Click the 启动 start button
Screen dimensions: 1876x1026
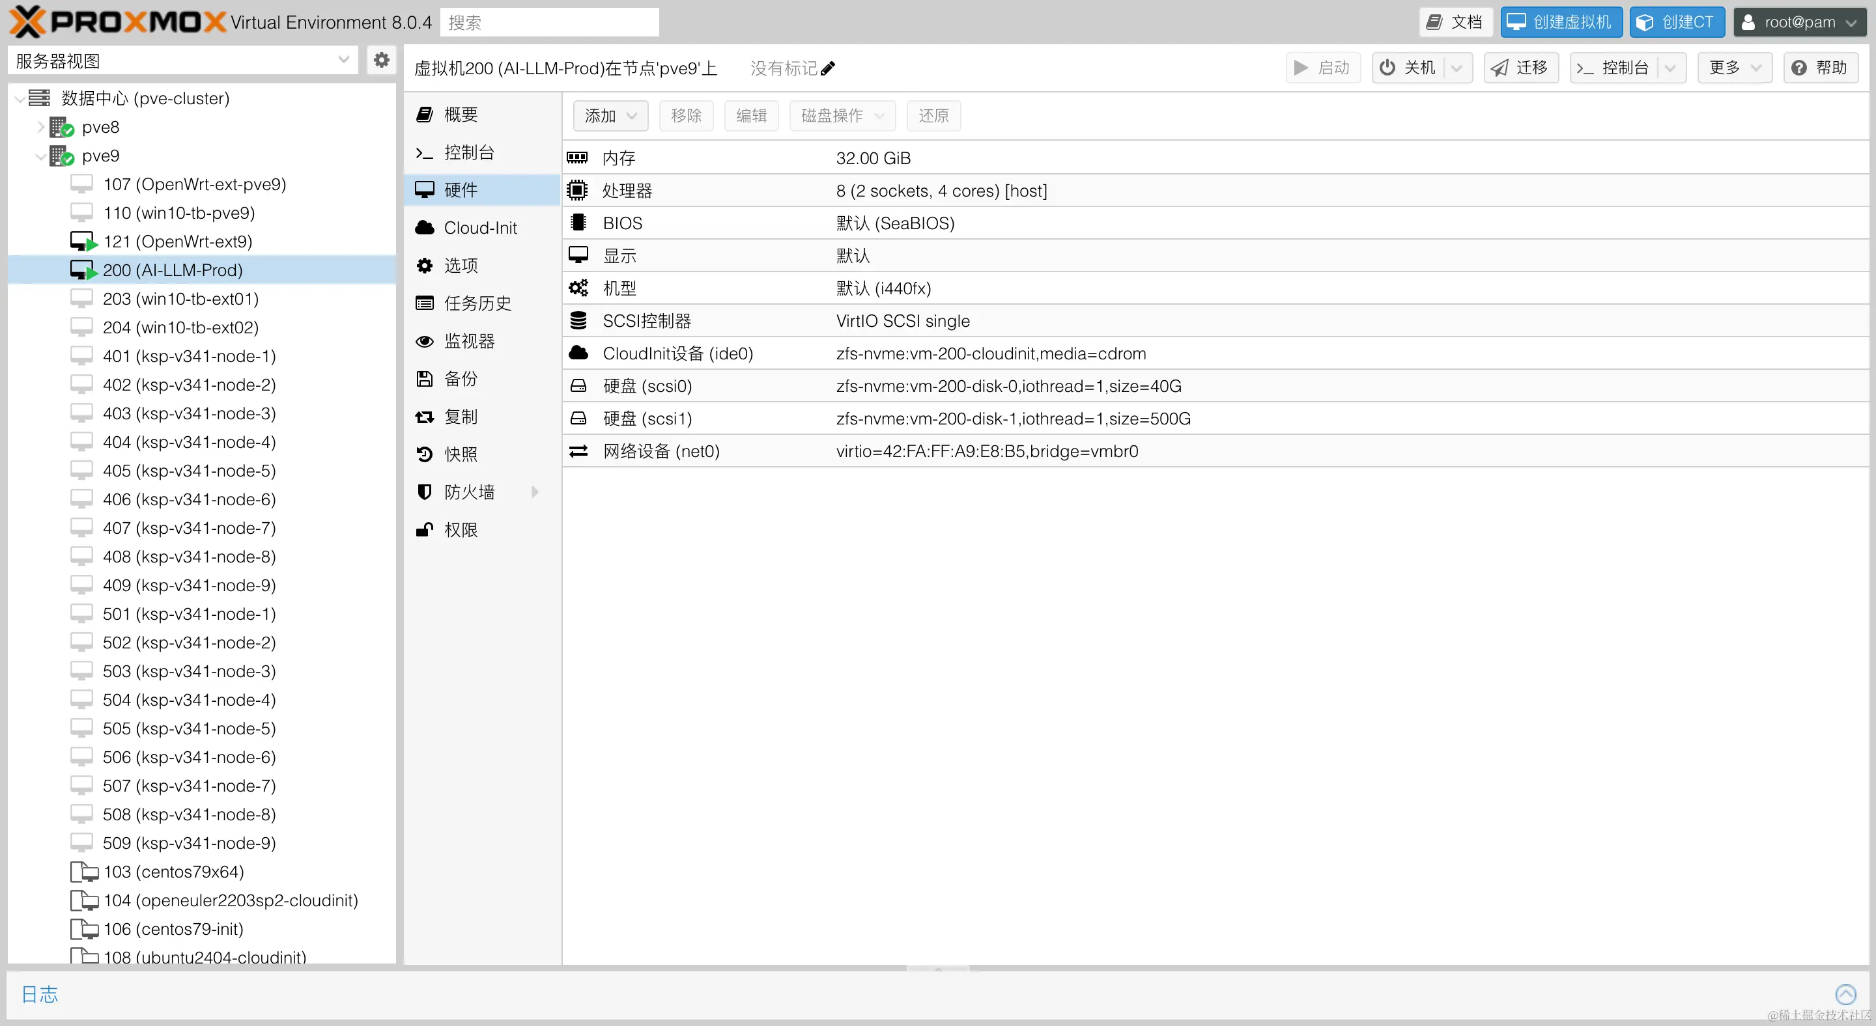(x=1322, y=67)
